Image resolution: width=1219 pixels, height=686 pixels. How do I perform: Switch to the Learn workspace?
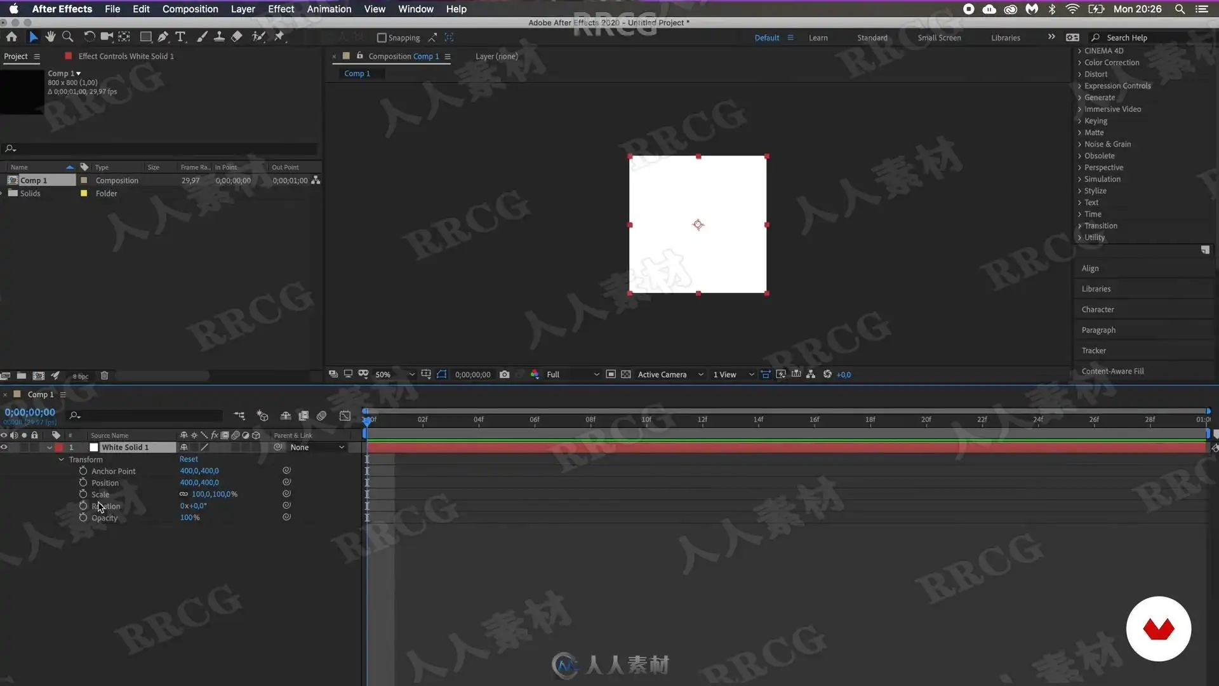818,37
